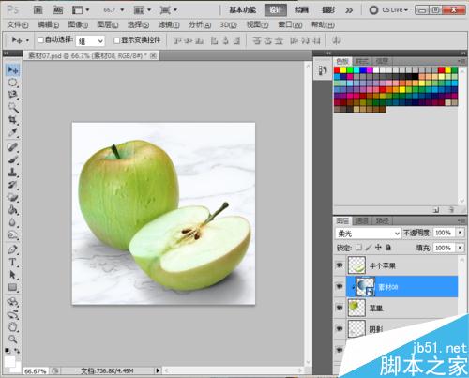469x378 pixels.
Task: Open the 图层 menu
Action: (108, 24)
